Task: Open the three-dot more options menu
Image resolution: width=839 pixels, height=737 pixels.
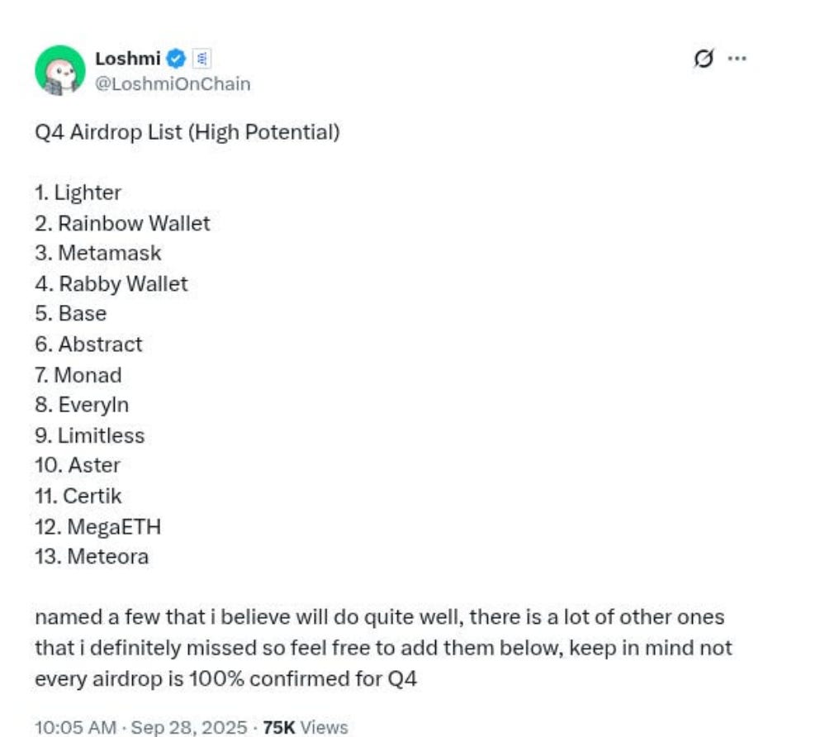Action: click(737, 59)
